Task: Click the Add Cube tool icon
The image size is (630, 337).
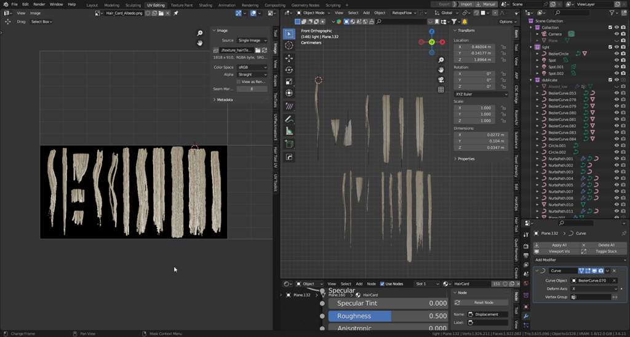Action: 289,145
